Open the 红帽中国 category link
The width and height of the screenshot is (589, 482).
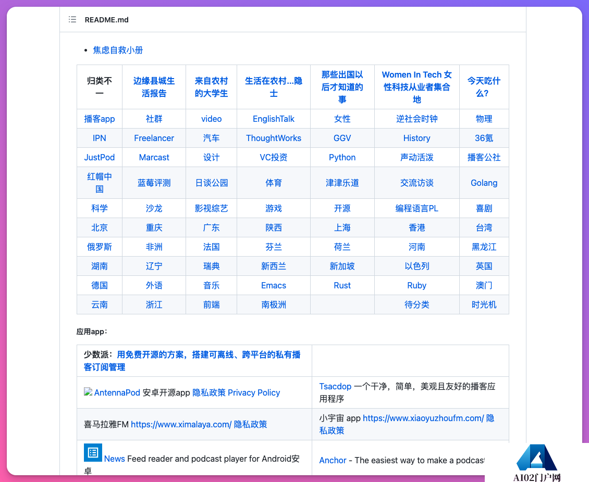(100, 183)
